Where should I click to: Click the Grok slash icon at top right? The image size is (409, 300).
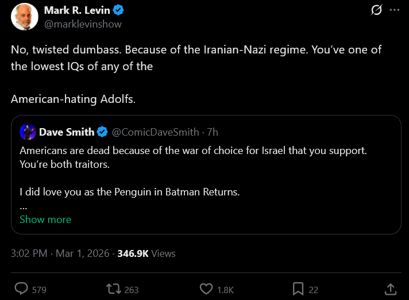(377, 10)
